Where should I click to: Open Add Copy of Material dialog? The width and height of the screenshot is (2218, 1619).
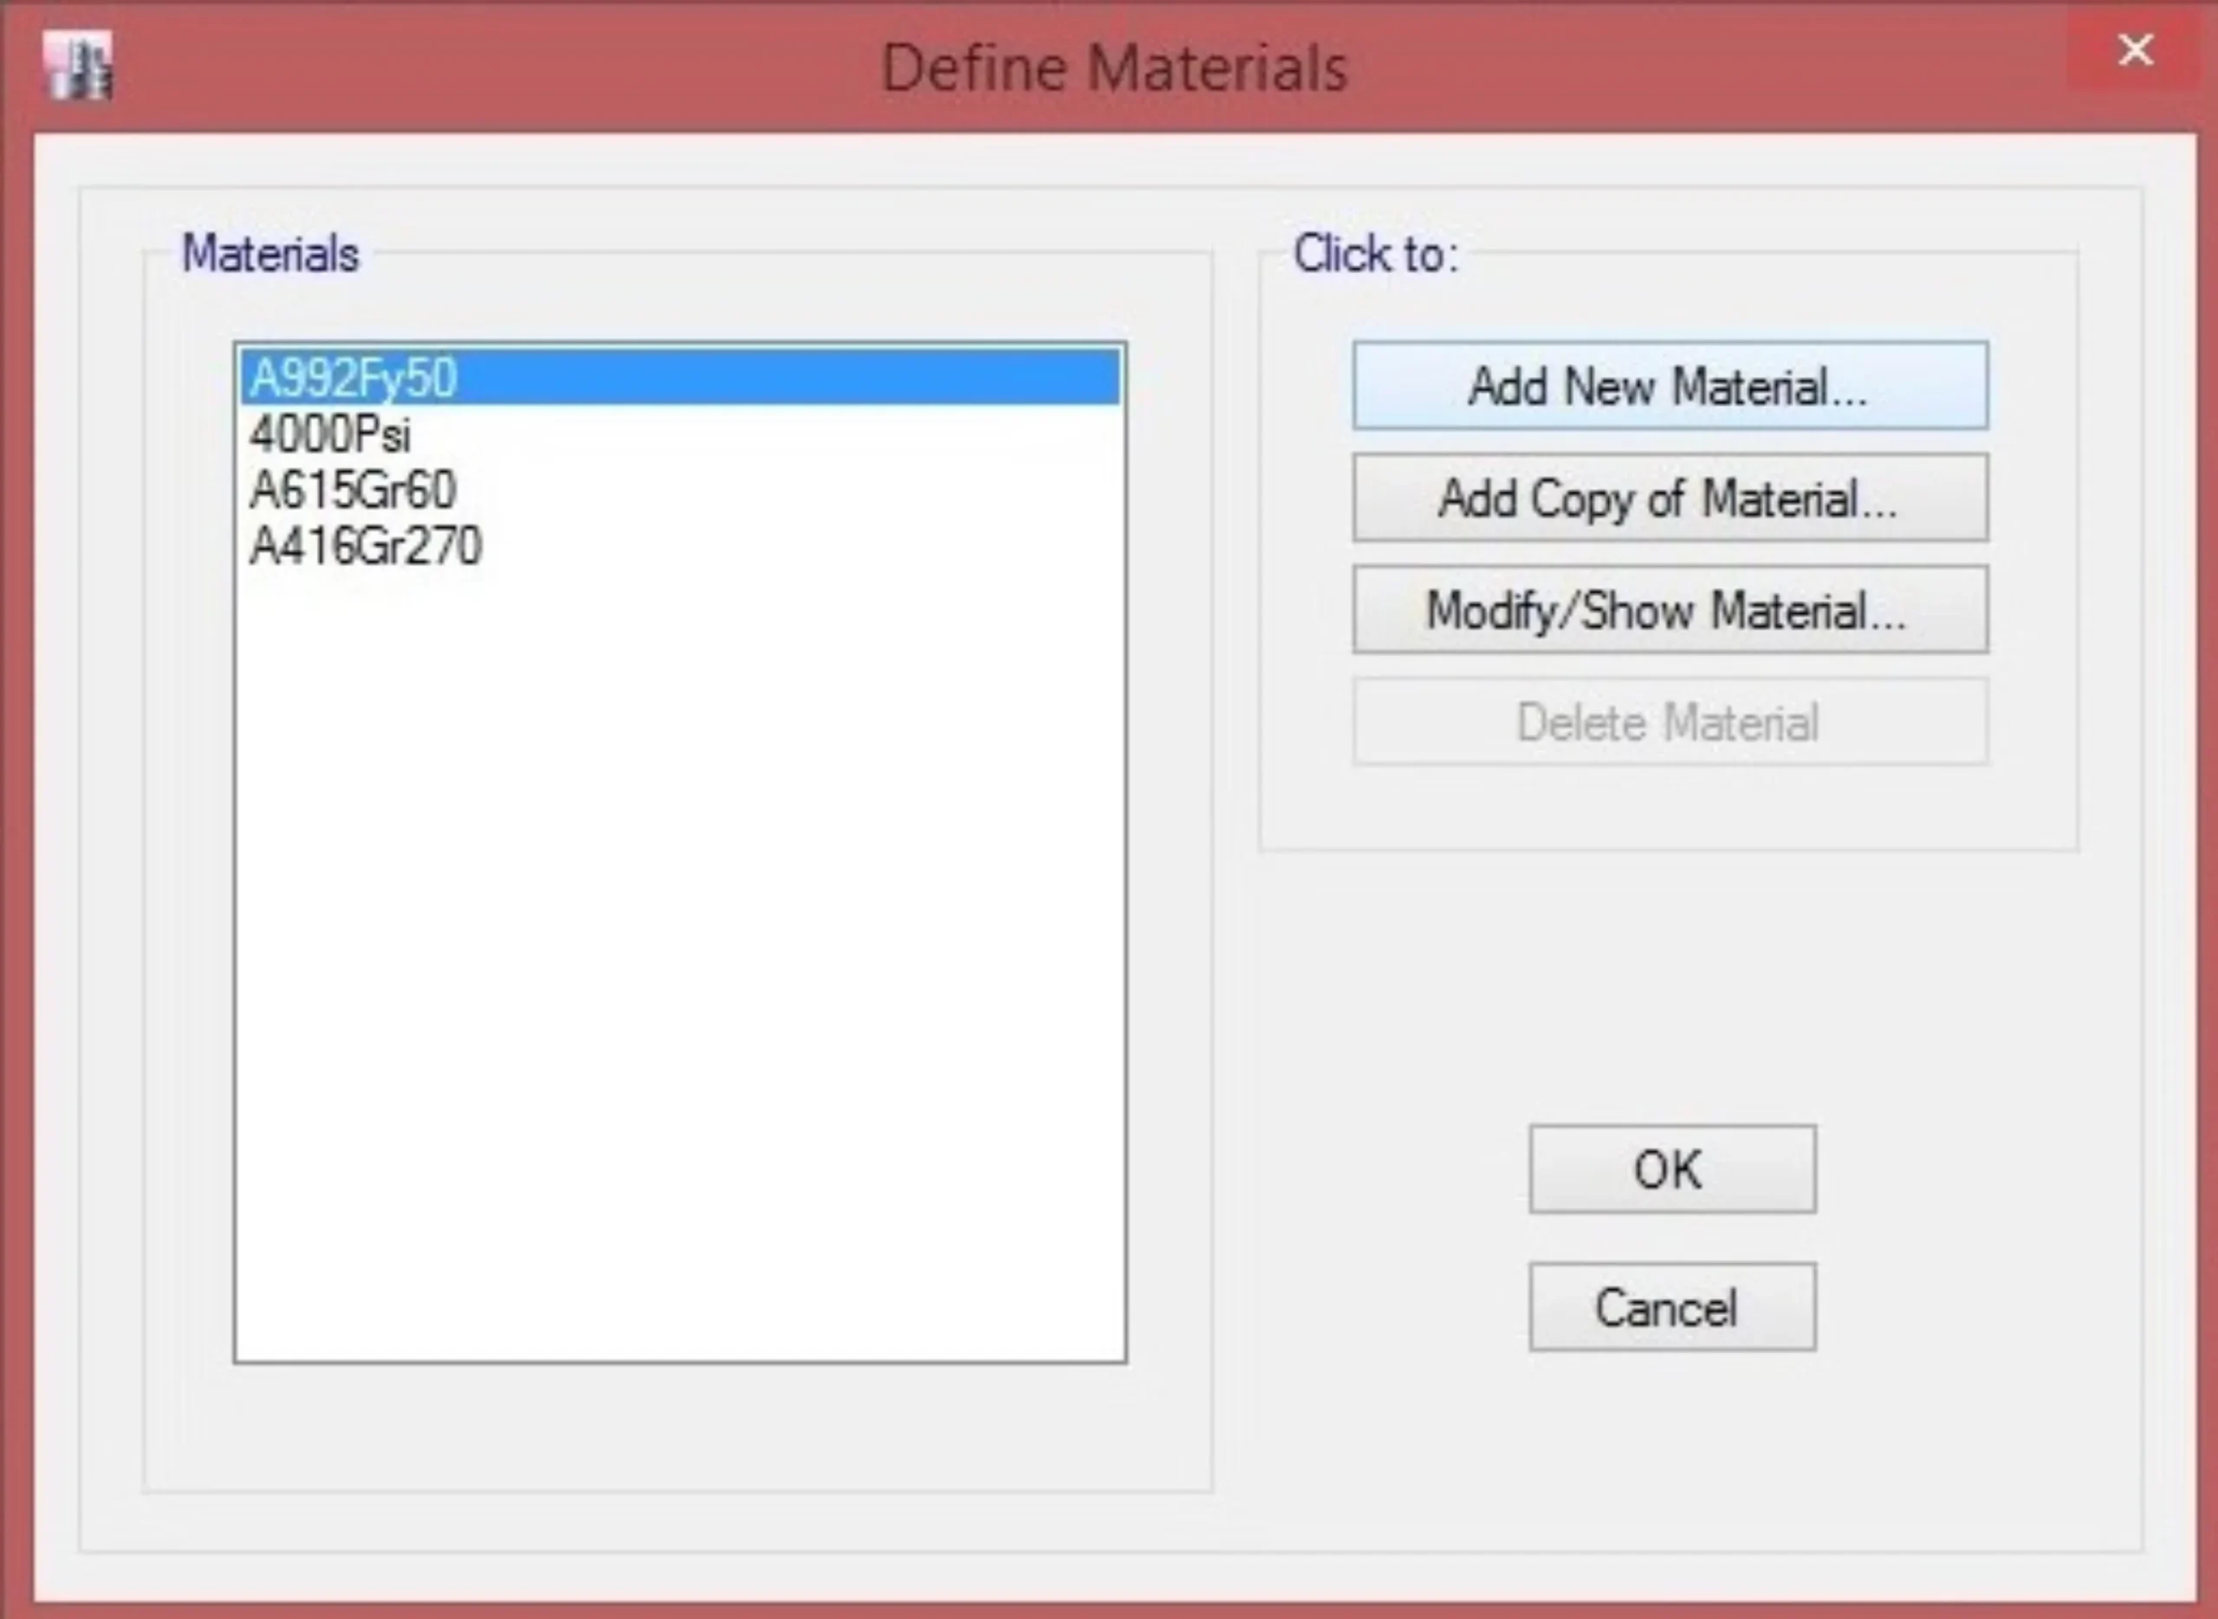click(1670, 498)
